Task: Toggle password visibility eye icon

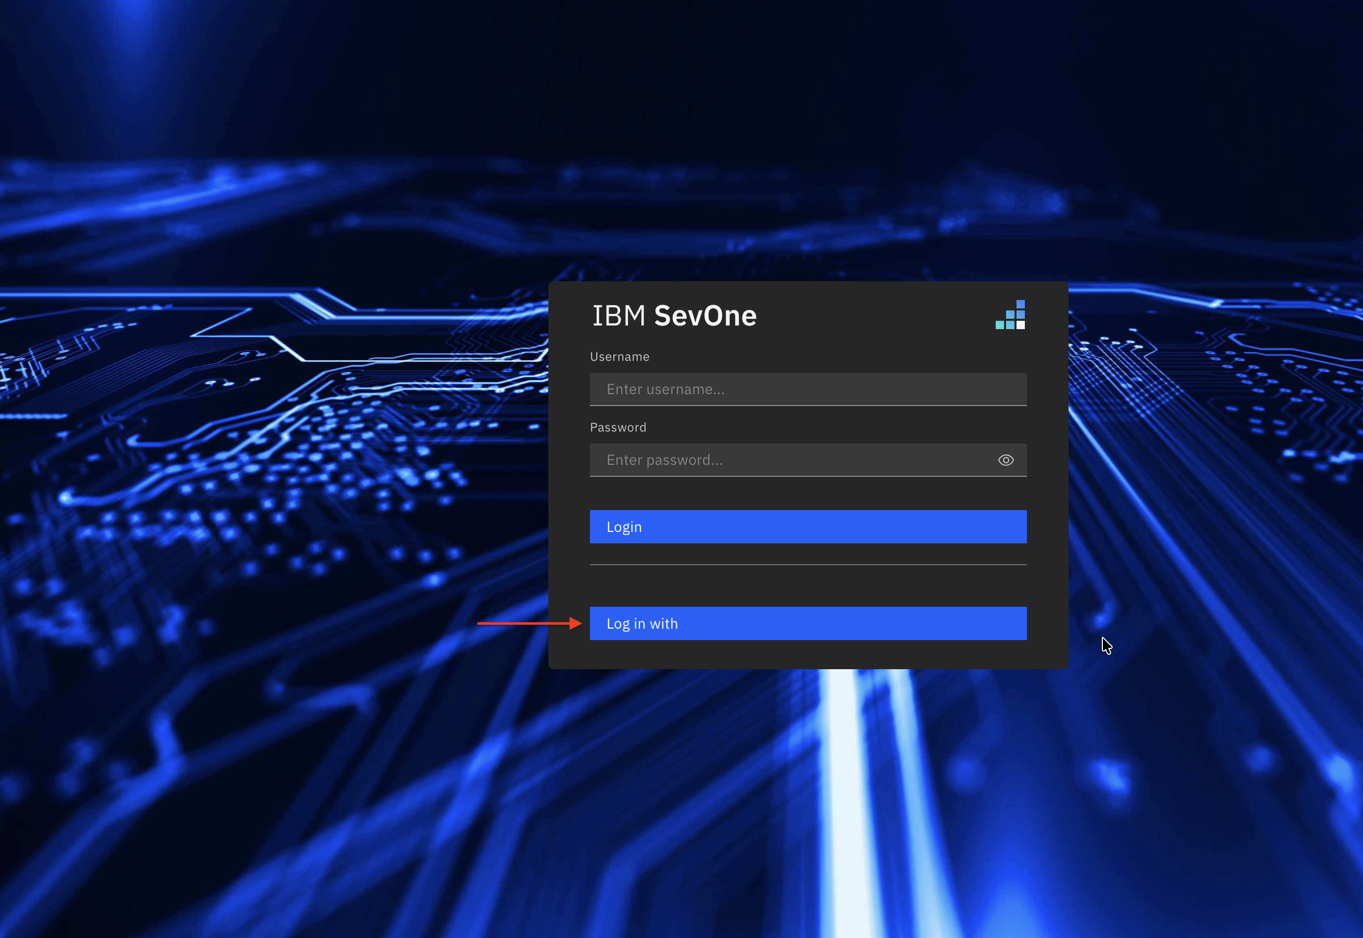Action: tap(1006, 460)
